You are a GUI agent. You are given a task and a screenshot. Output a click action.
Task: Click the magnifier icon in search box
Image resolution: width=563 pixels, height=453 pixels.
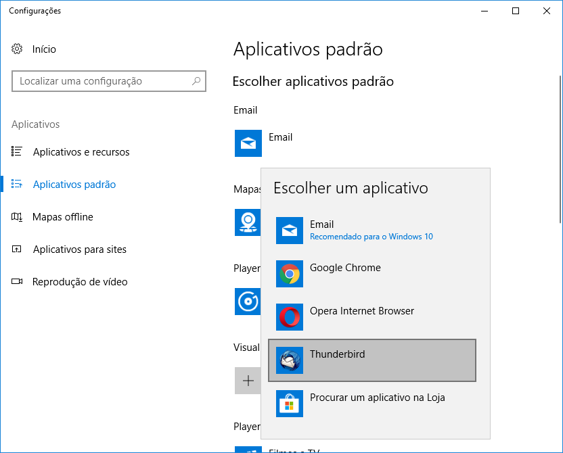point(196,81)
